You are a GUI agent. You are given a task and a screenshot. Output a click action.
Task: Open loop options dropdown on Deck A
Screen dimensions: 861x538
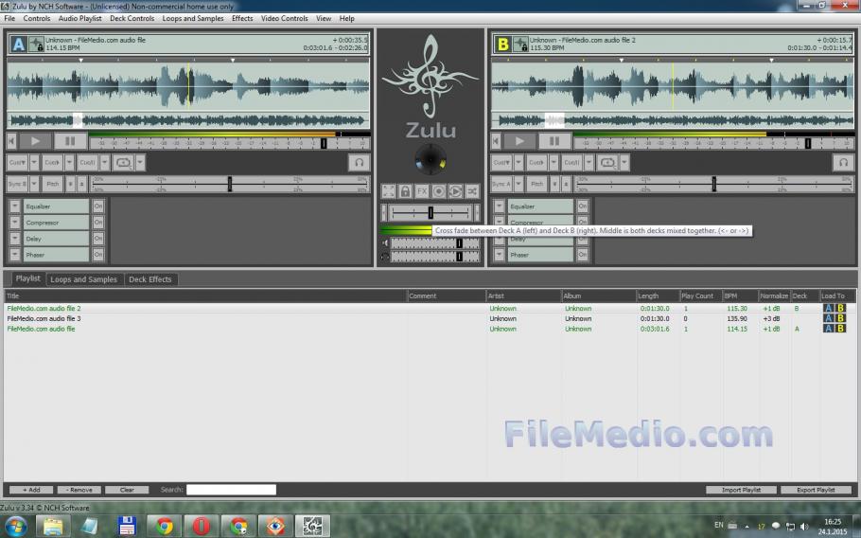click(140, 163)
